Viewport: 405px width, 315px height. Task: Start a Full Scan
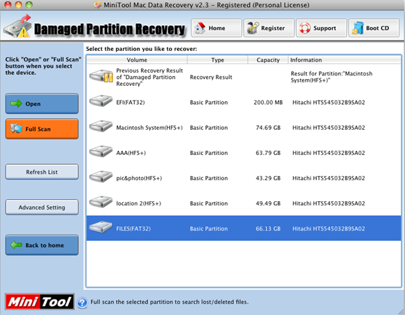click(x=42, y=129)
